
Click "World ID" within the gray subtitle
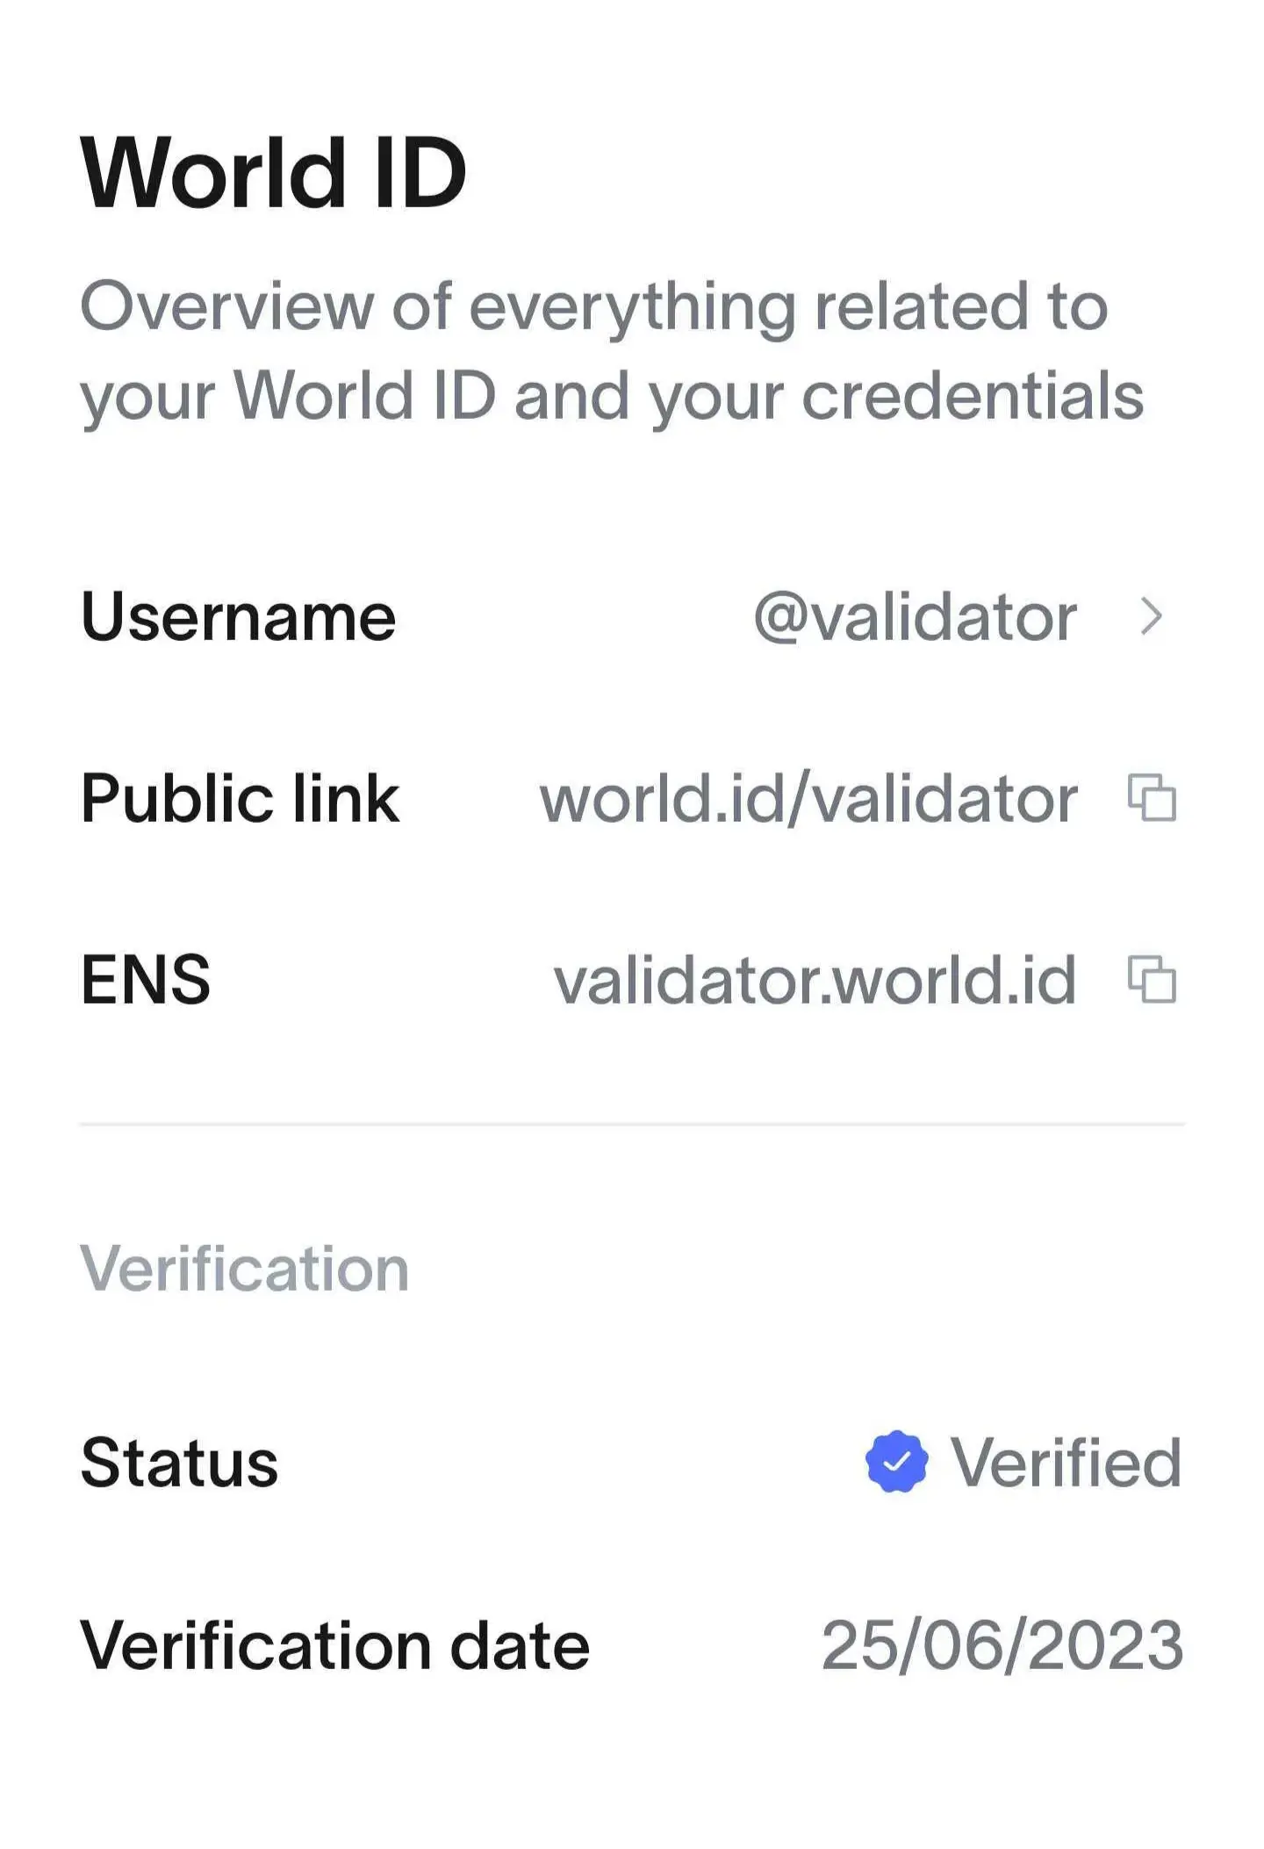pos(364,396)
